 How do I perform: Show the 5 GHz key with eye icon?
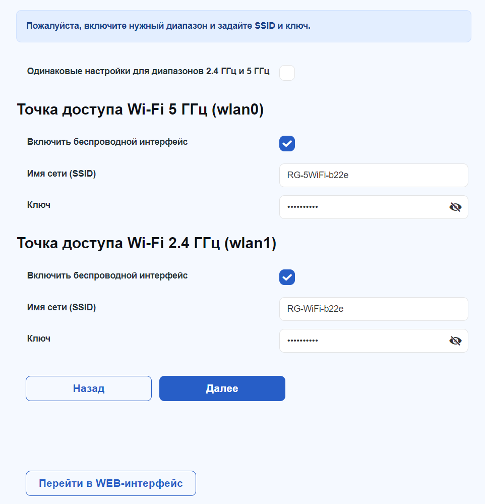tap(455, 207)
